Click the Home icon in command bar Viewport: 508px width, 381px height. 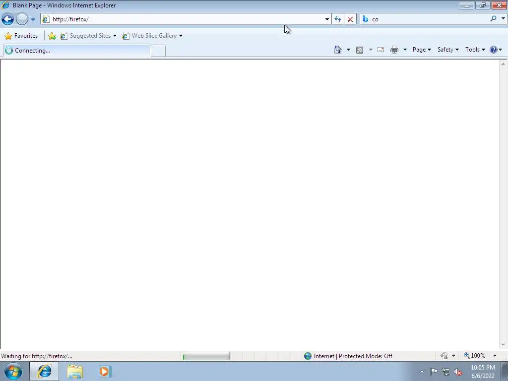pyautogui.click(x=338, y=50)
